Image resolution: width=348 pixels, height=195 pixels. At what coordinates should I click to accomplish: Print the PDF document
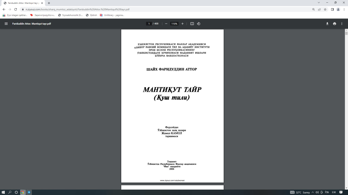334,24
